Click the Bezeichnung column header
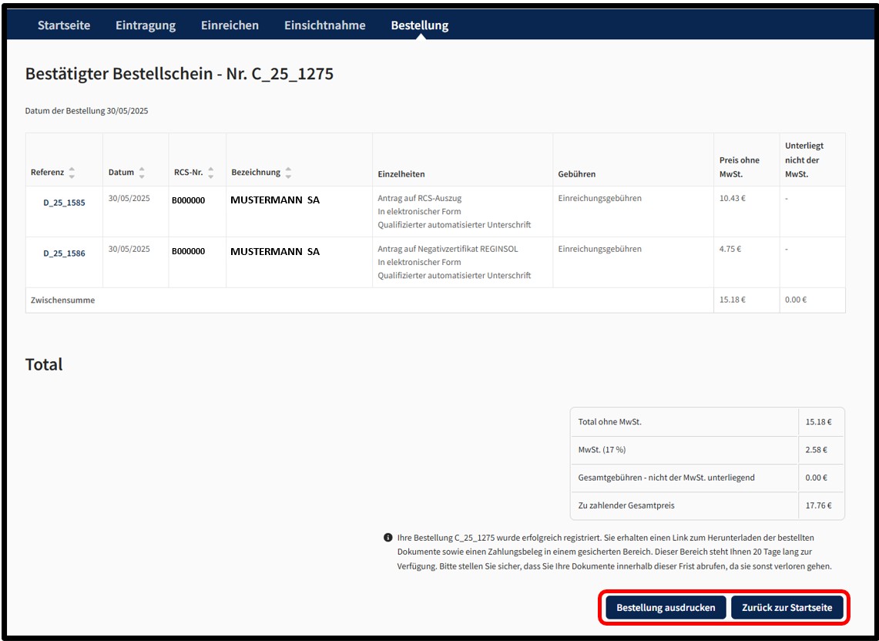 (256, 172)
